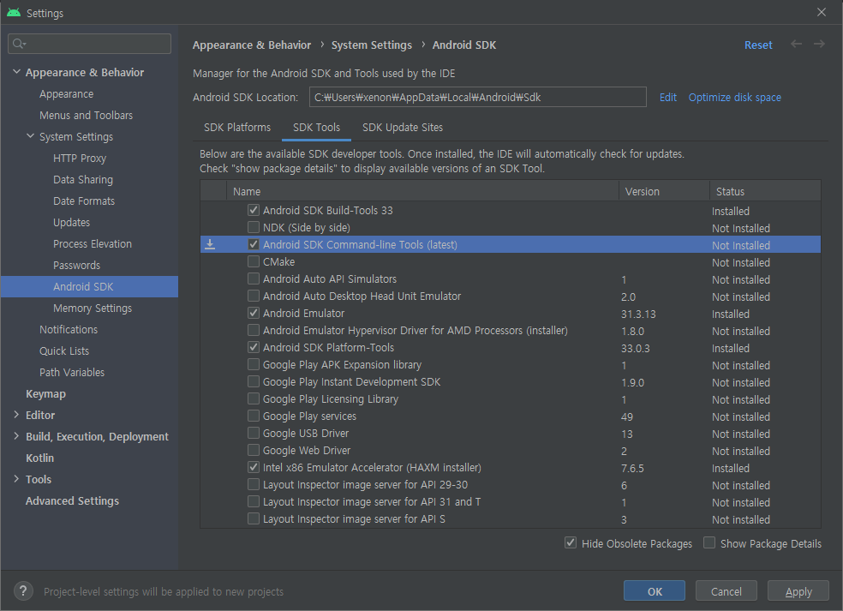
Task: Select Kotlin settings
Action: coord(39,458)
